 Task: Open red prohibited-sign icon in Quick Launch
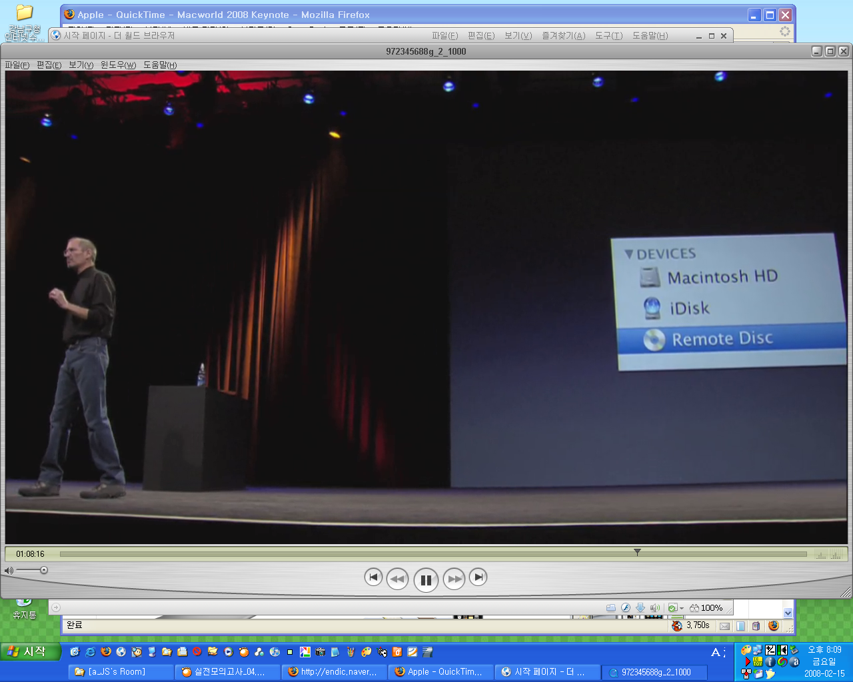pyautogui.click(x=197, y=652)
